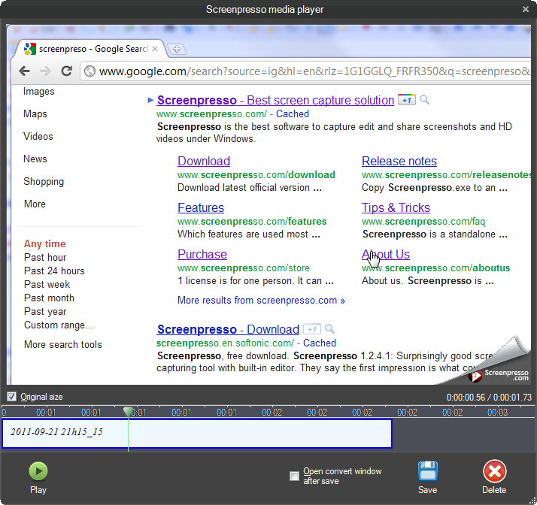
Task: Select the 2011-09-21 21h15_15 video clip
Action: tap(196, 434)
